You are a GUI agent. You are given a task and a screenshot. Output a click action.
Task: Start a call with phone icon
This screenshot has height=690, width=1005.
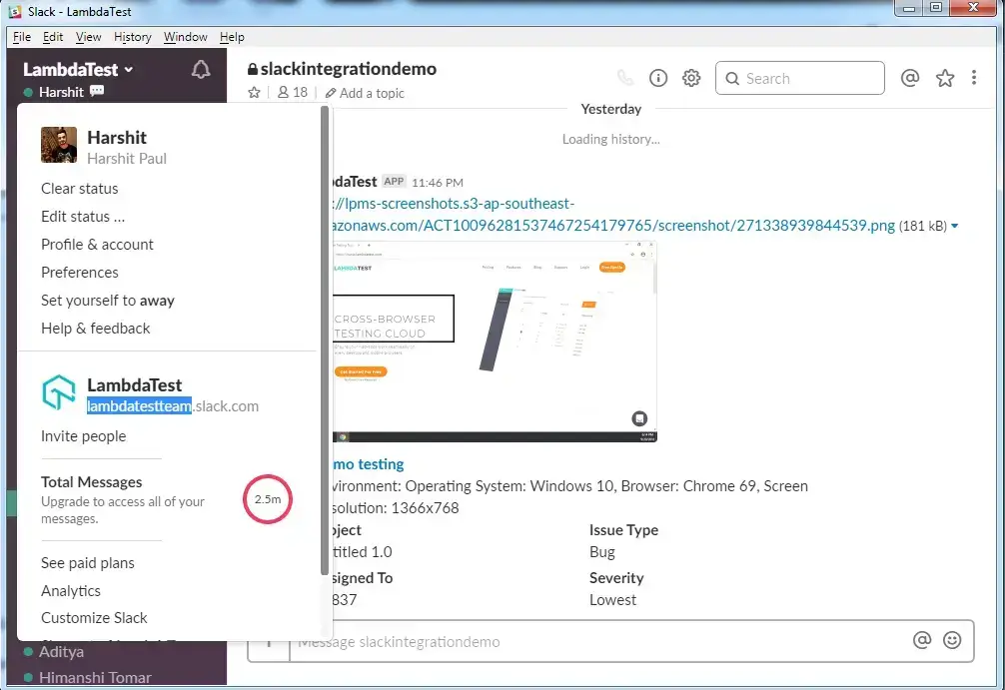[x=625, y=78]
